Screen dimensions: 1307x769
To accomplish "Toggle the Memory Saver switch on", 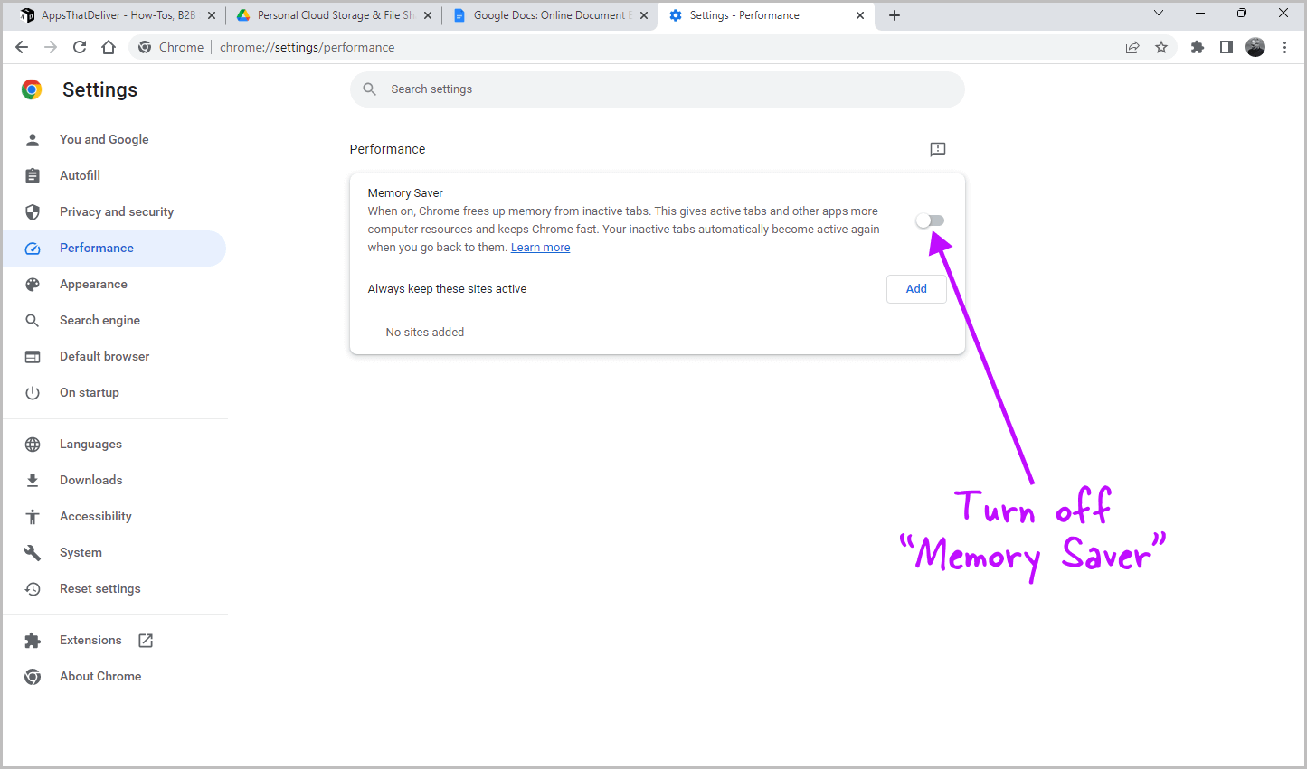I will click(x=929, y=220).
